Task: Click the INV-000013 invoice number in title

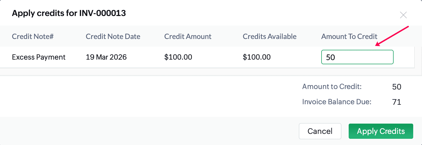Action: [x=103, y=13]
